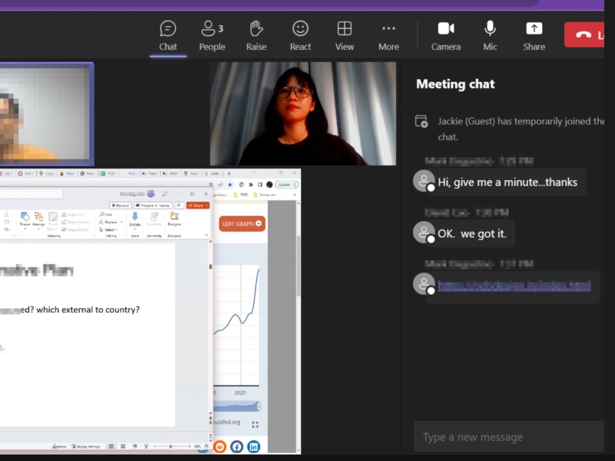Viewport: 615px width, 461px height.
Task: Switch to the 'New' Chrome tab
Action: pos(87,173)
